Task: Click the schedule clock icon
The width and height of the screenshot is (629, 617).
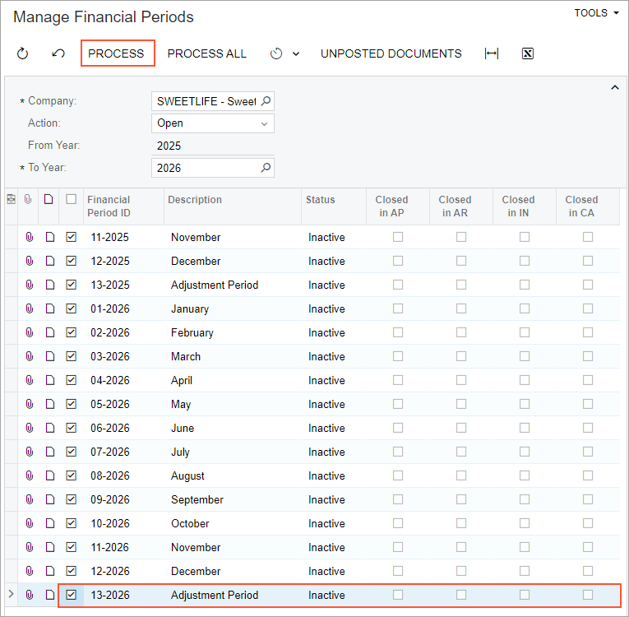Action: (276, 53)
